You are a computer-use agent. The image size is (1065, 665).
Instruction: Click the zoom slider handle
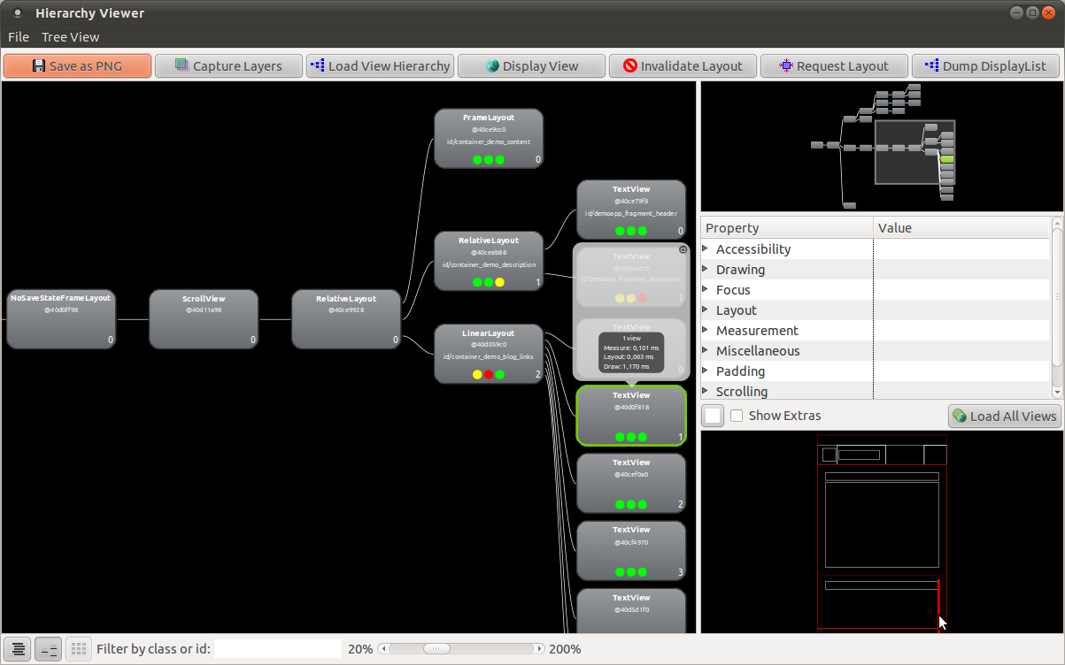[436, 649]
